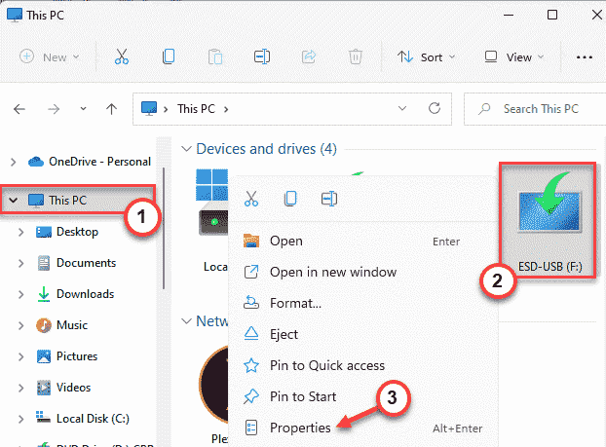
Task: Click the Rename icon in context menu
Action: (329, 199)
